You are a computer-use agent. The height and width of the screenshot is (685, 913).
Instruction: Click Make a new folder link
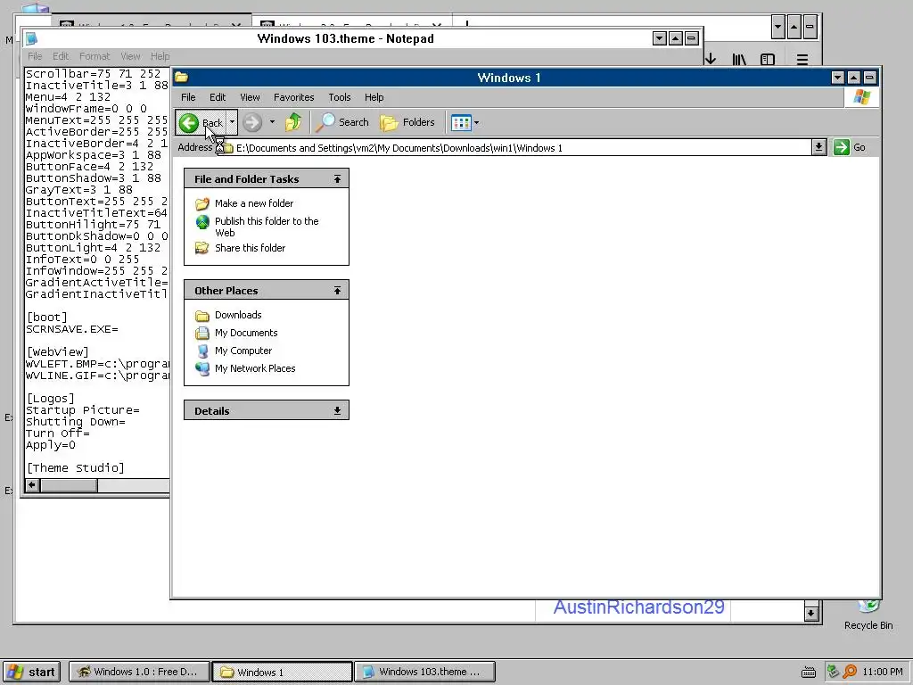(254, 203)
